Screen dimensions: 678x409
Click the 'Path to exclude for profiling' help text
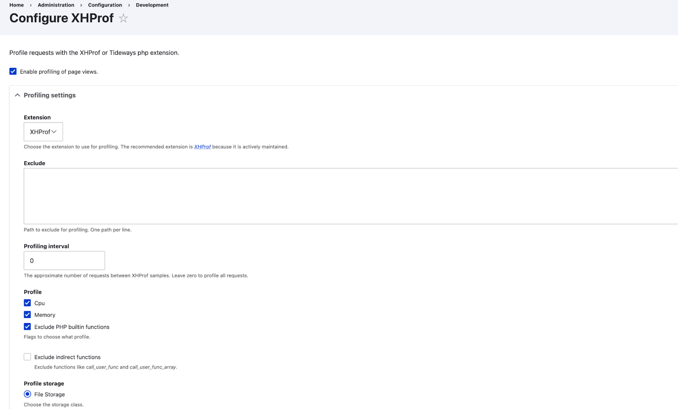tap(78, 230)
